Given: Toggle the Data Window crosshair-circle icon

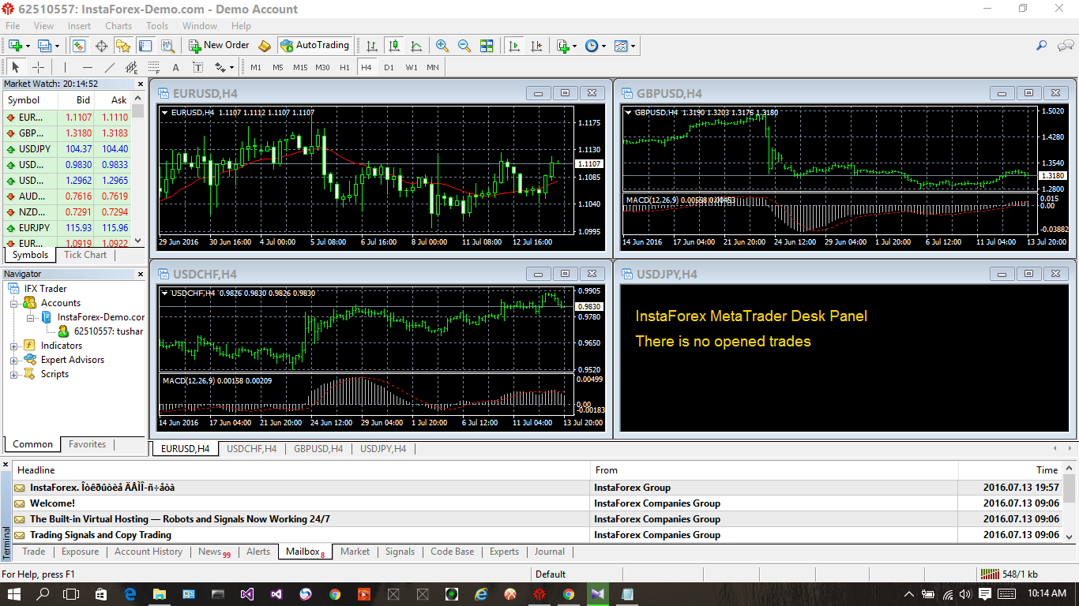Looking at the screenshot, I should point(101,46).
